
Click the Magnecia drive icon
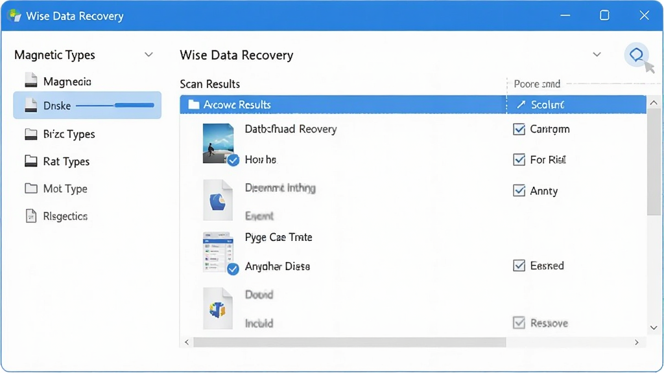click(31, 80)
